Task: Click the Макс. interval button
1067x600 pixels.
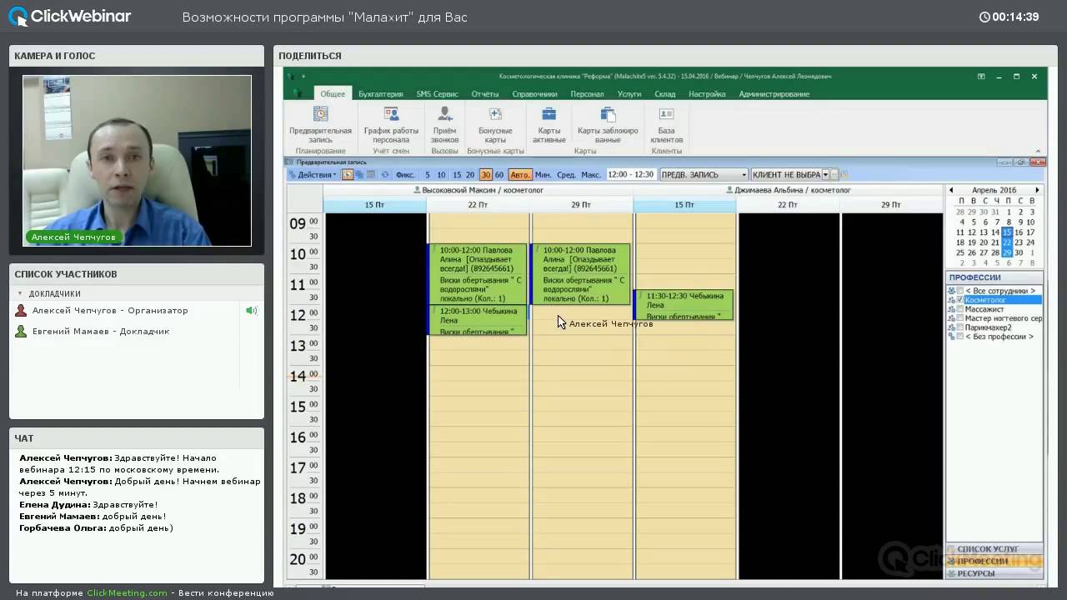Action: (x=591, y=175)
